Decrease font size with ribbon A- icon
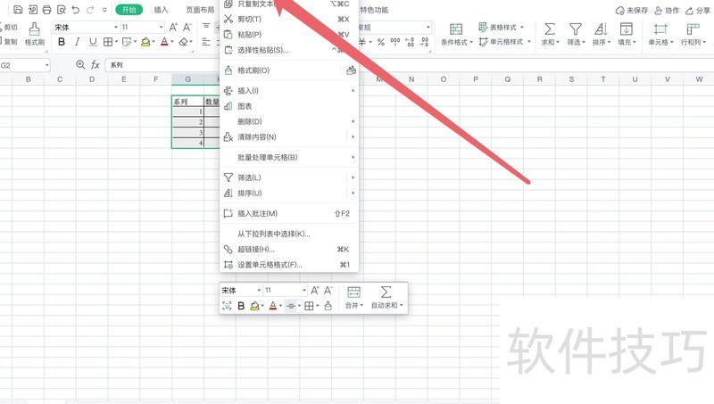The width and height of the screenshot is (714, 404). pos(187,28)
